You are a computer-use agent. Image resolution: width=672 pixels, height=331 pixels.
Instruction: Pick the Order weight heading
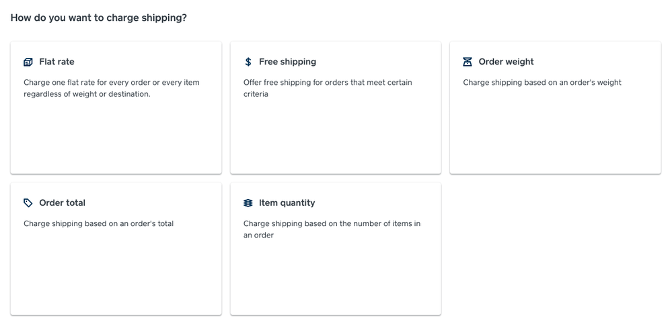click(x=506, y=62)
